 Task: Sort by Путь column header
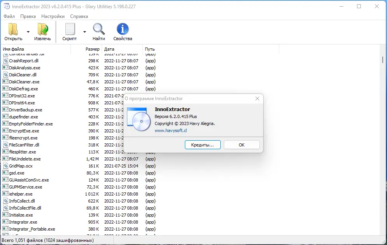coord(211,49)
